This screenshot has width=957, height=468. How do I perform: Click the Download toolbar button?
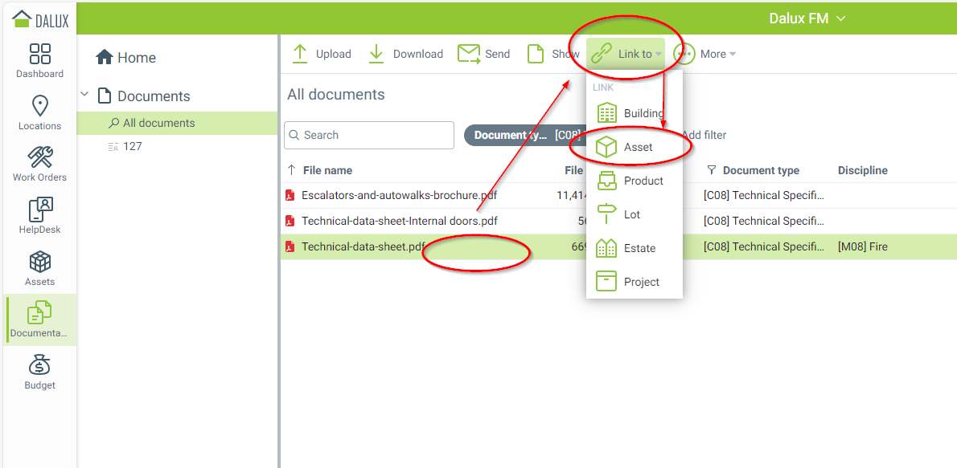pyautogui.click(x=405, y=54)
